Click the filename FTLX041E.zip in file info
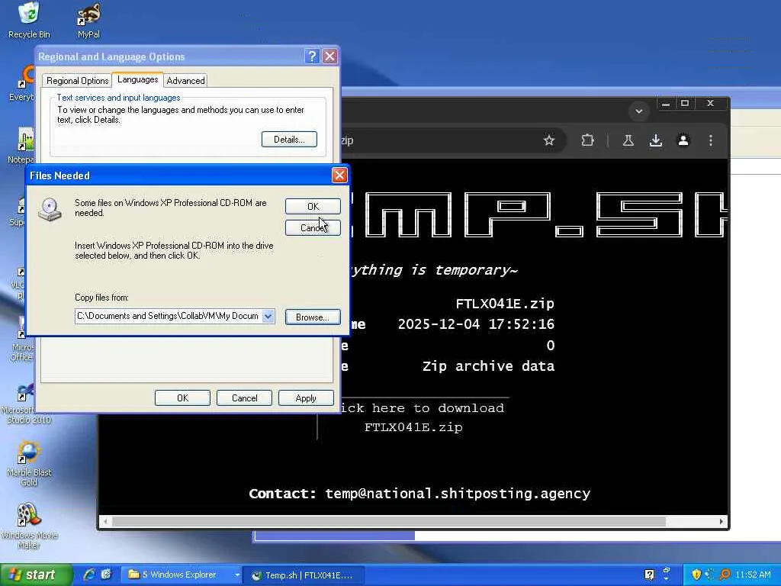This screenshot has height=586, width=781. (x=505, y=304)
